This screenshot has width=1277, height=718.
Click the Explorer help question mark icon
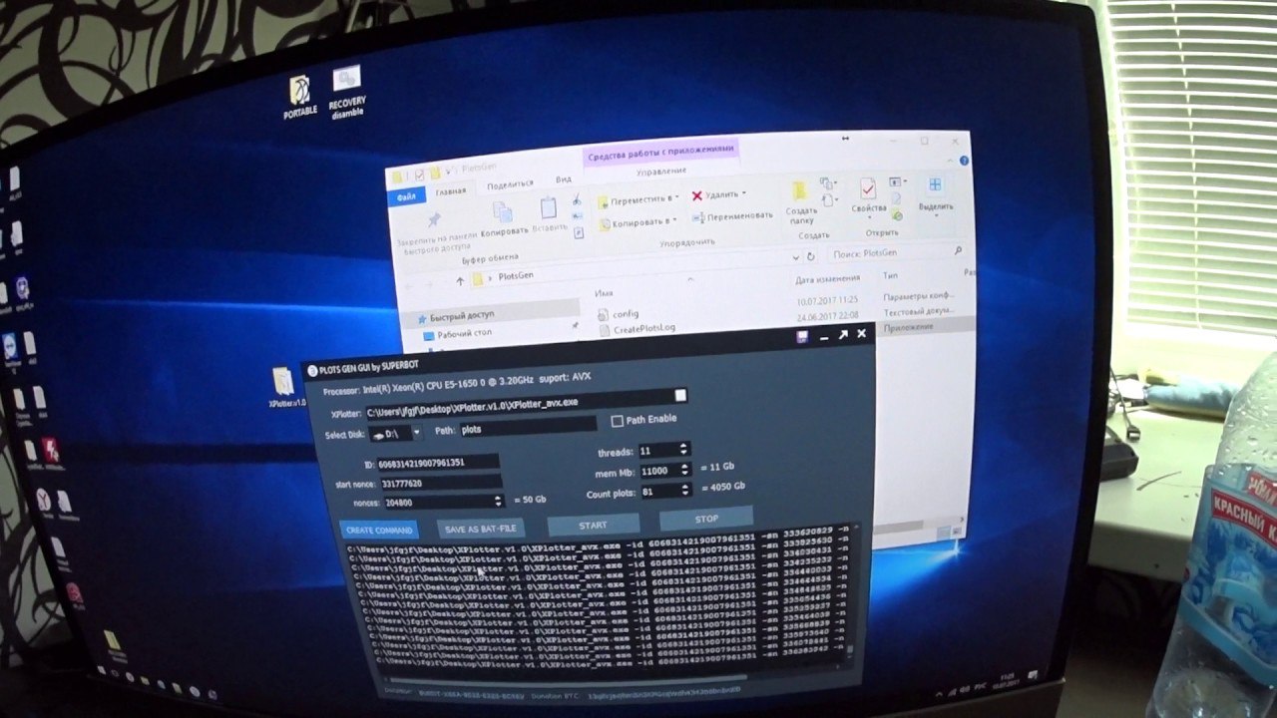point(963,159)
